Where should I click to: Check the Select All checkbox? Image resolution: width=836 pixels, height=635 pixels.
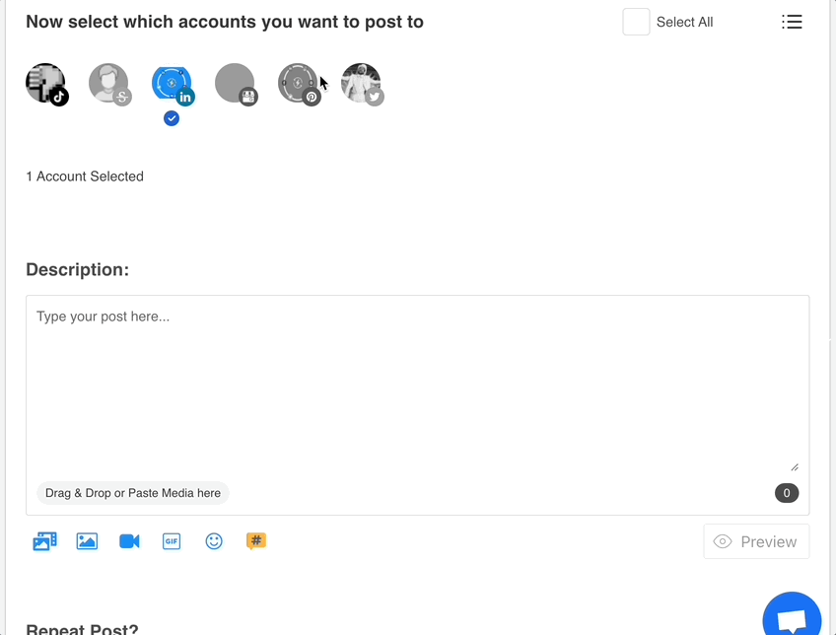tap(636, 22)
